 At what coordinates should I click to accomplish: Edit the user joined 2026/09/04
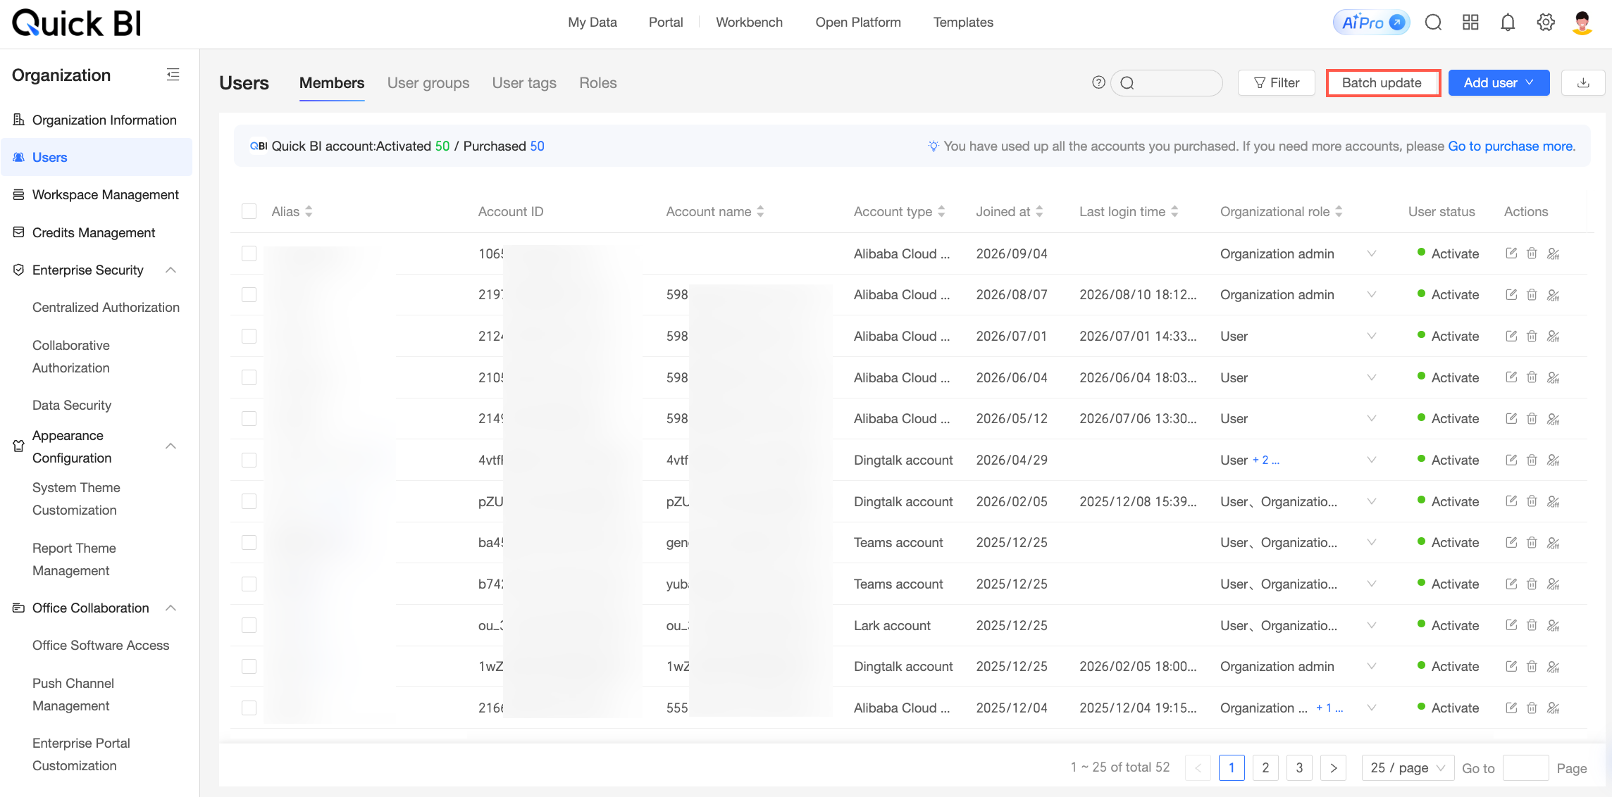pyautogui.click(x=1511, y=253)
